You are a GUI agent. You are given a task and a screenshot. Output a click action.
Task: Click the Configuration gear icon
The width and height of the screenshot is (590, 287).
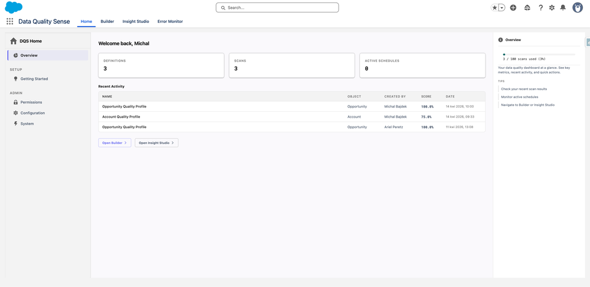[15, 113]
